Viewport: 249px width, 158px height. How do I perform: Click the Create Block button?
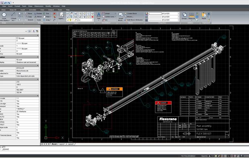pyautogui.click(x=131, y=14)
